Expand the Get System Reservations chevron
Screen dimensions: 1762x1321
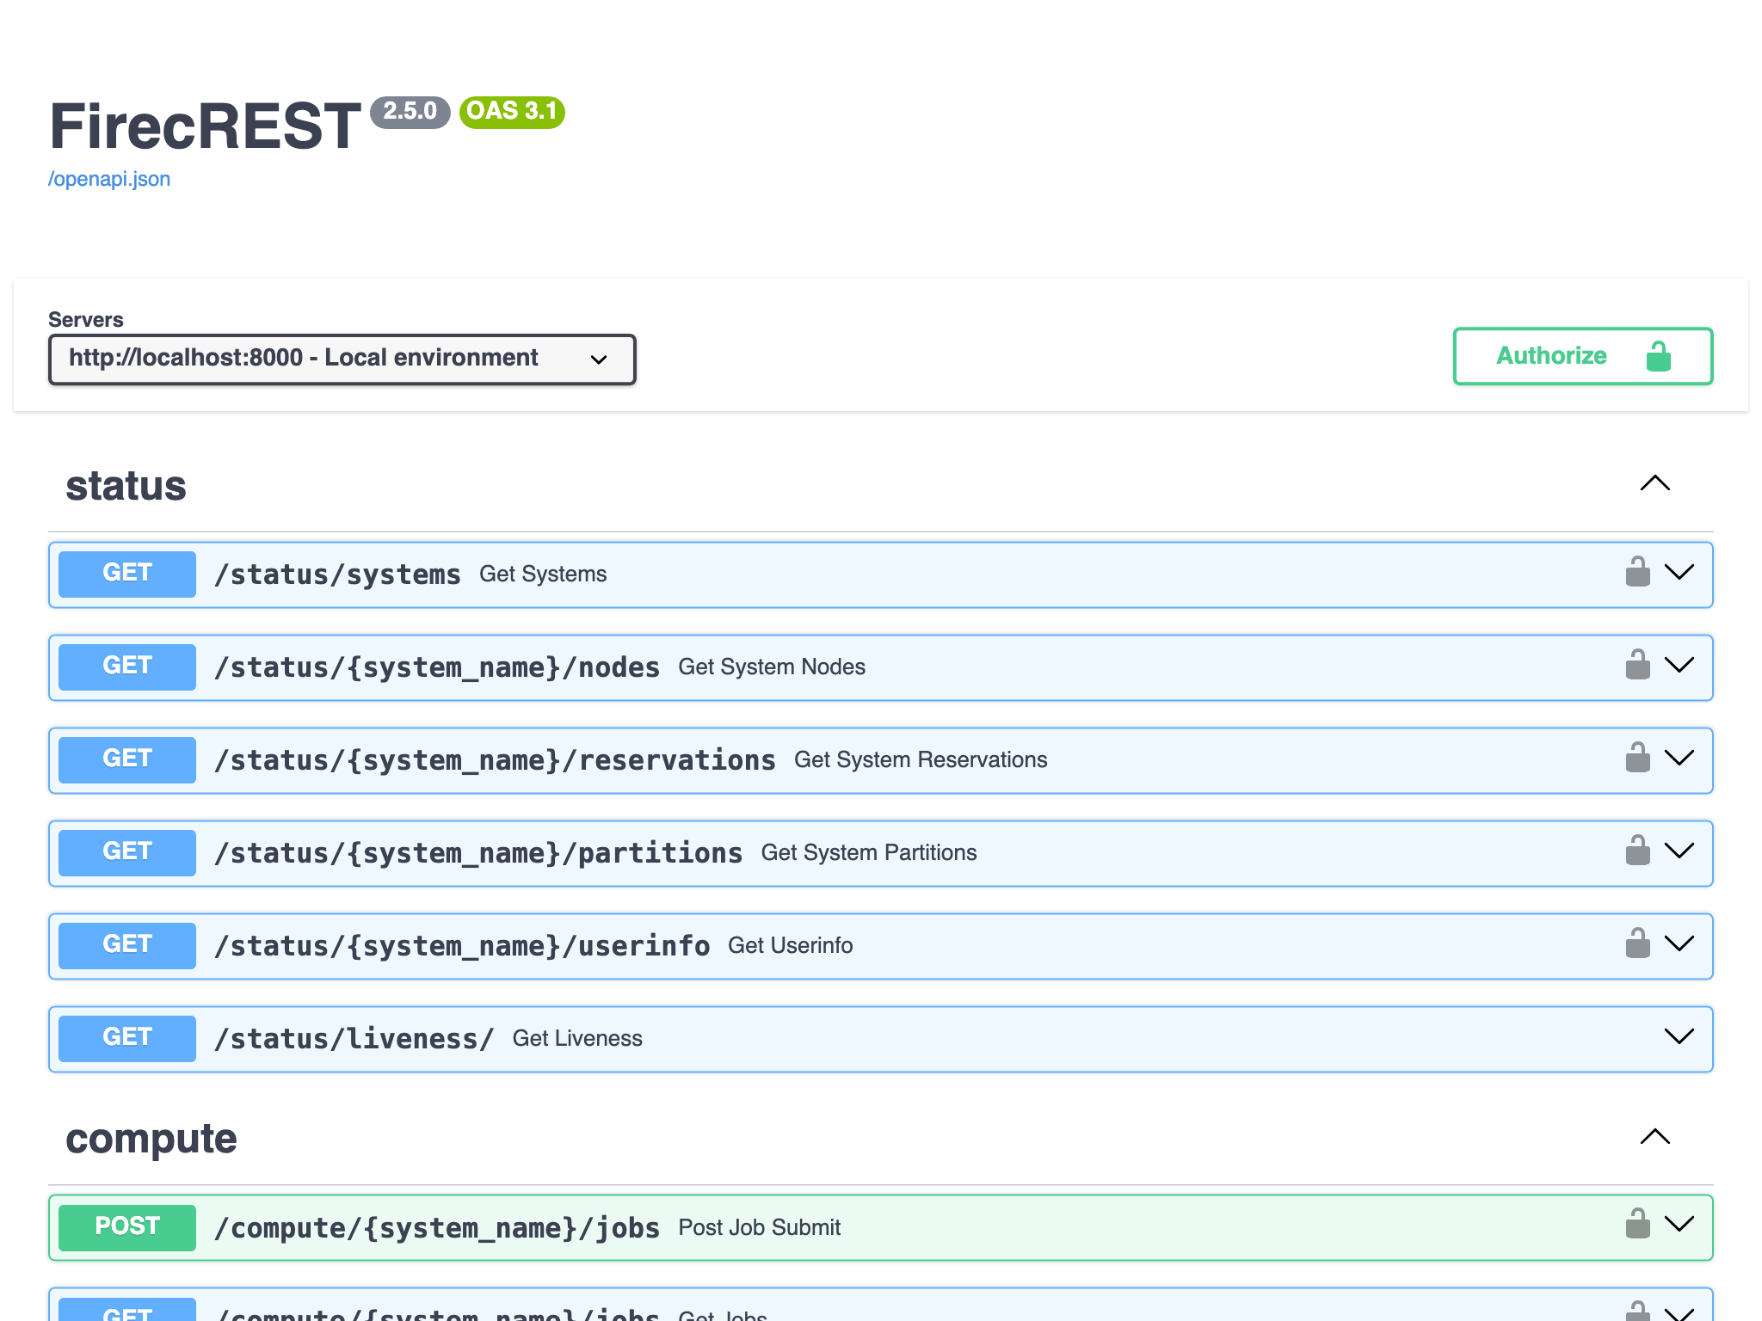point(1679,759)
